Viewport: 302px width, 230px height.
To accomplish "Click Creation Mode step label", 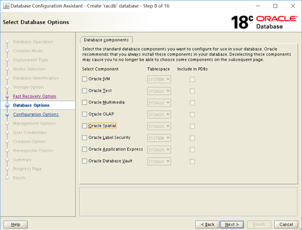I will point(28,51).
